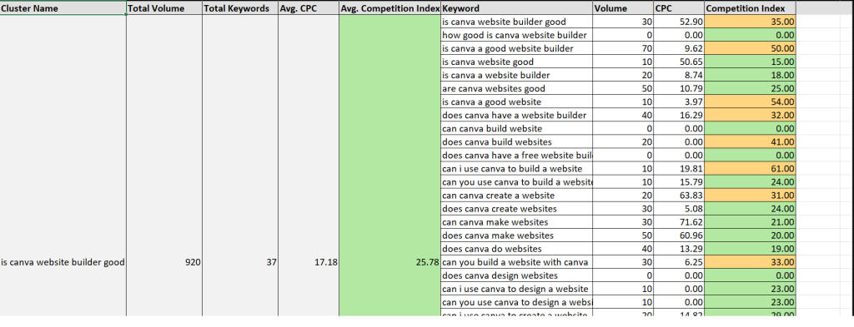Click the competition index value 19.00

(750, 249)
